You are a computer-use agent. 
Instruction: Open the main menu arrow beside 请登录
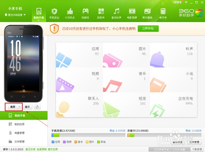(186, 2)
